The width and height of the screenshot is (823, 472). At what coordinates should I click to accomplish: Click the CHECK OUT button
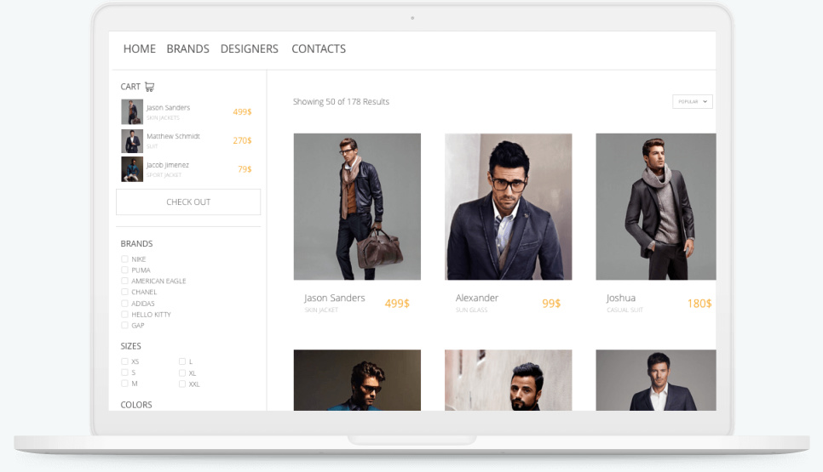point(188,202)
